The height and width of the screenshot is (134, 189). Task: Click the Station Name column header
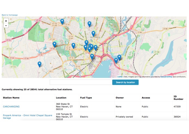11,98
